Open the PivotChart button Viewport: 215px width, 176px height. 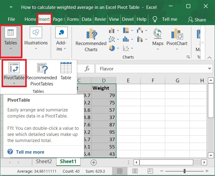(x=177, y=39)
